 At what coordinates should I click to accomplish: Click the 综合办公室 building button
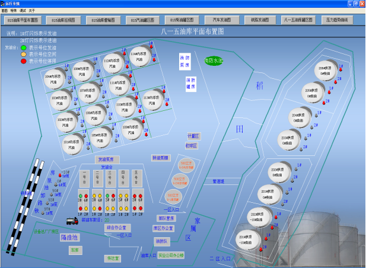click(117, 227)
